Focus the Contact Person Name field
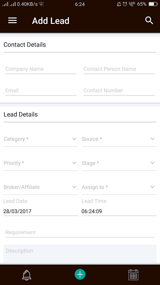This screenshot has height=285, width=160. coord(119,69)
